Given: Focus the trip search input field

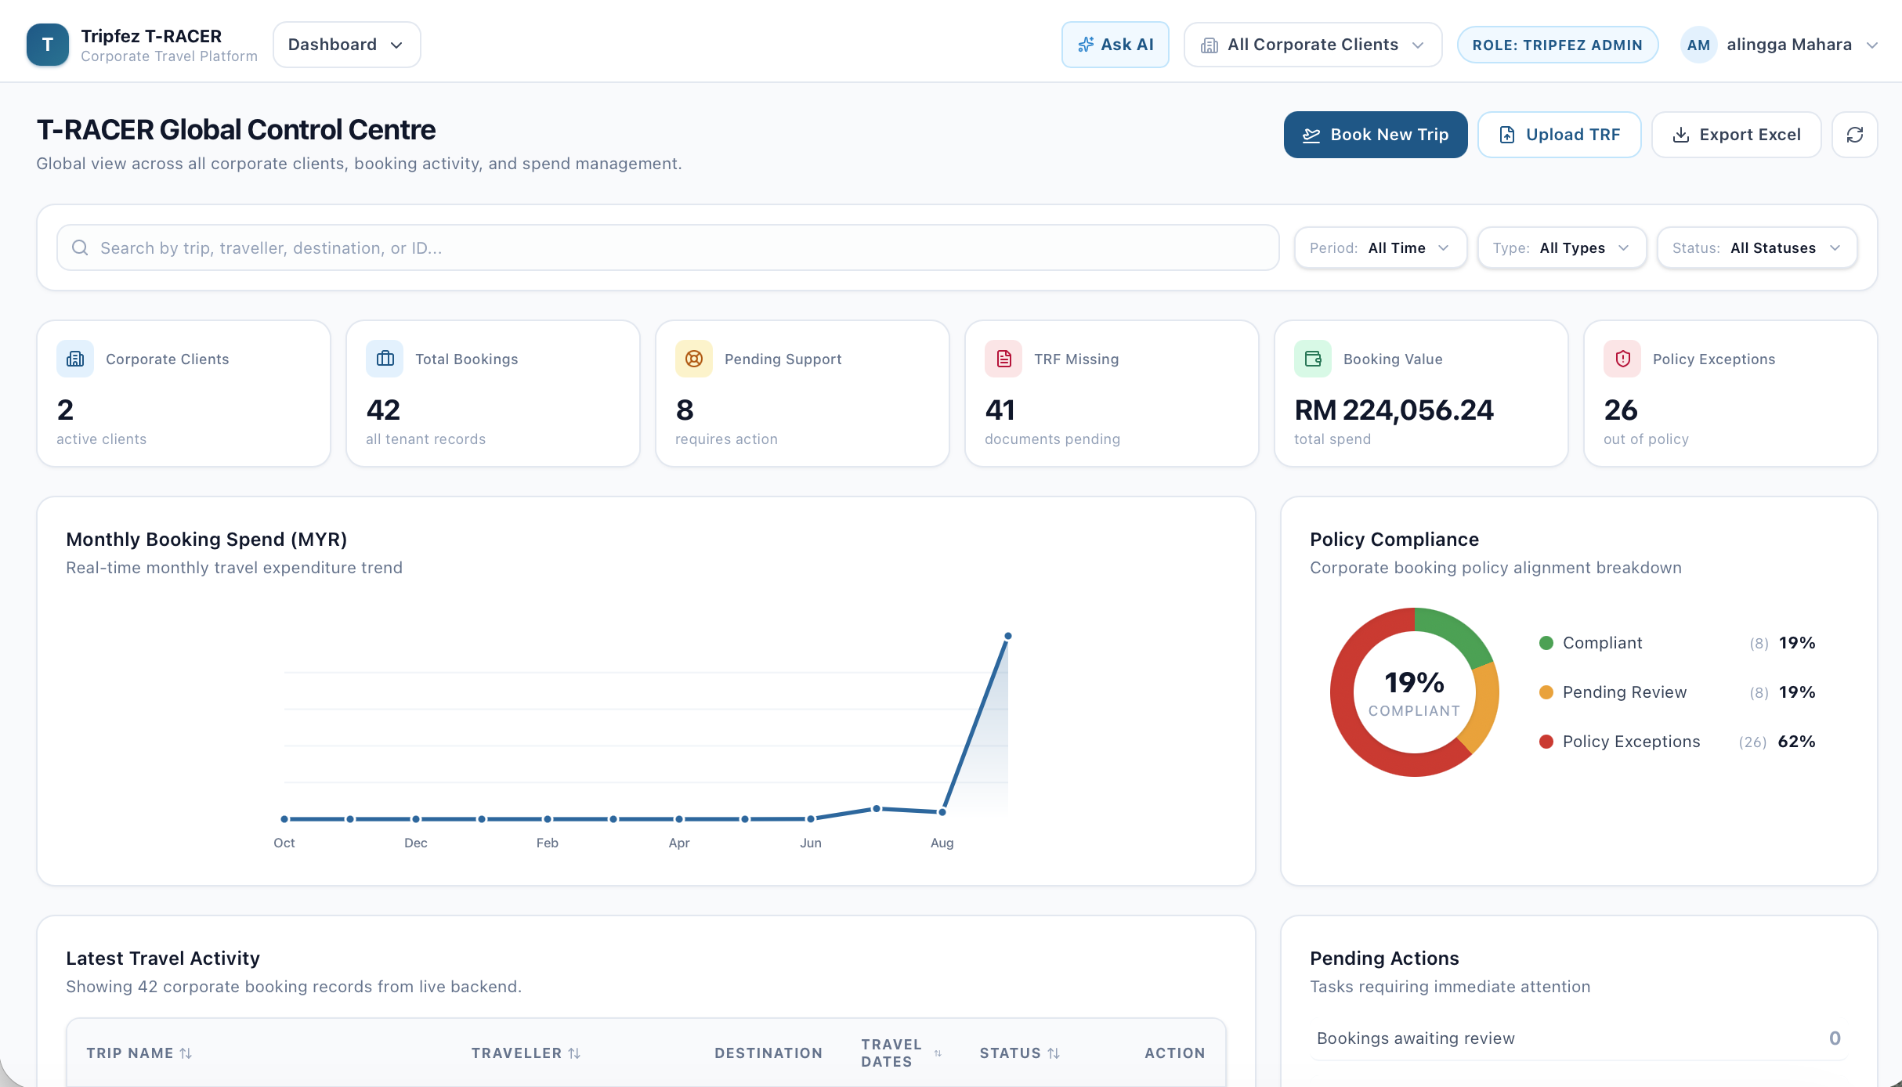Looking at the screenshot, I should point(667,247).
